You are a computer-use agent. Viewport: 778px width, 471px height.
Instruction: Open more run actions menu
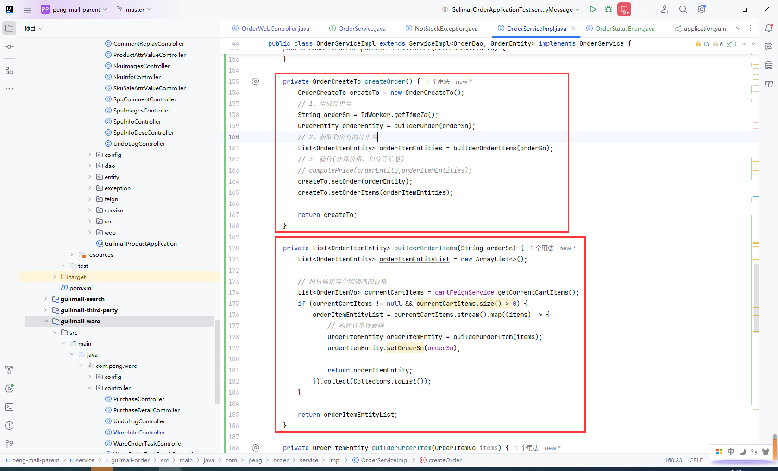[640, 9]
